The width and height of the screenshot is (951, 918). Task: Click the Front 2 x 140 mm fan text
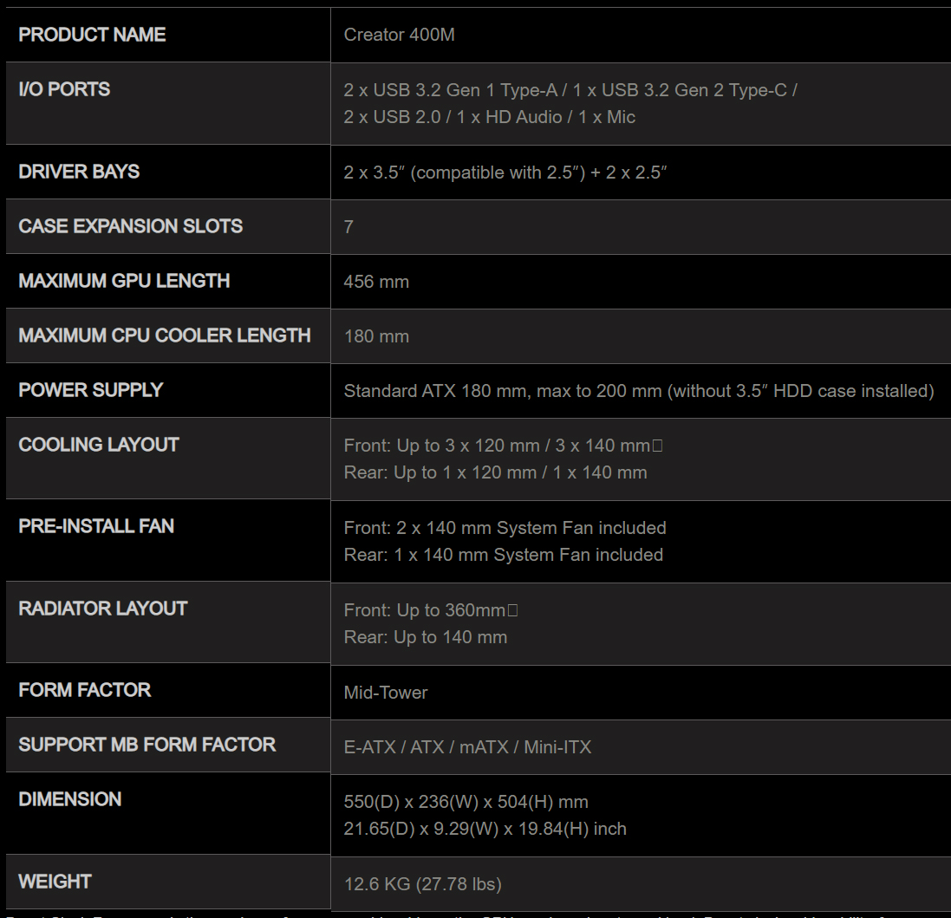505,528
